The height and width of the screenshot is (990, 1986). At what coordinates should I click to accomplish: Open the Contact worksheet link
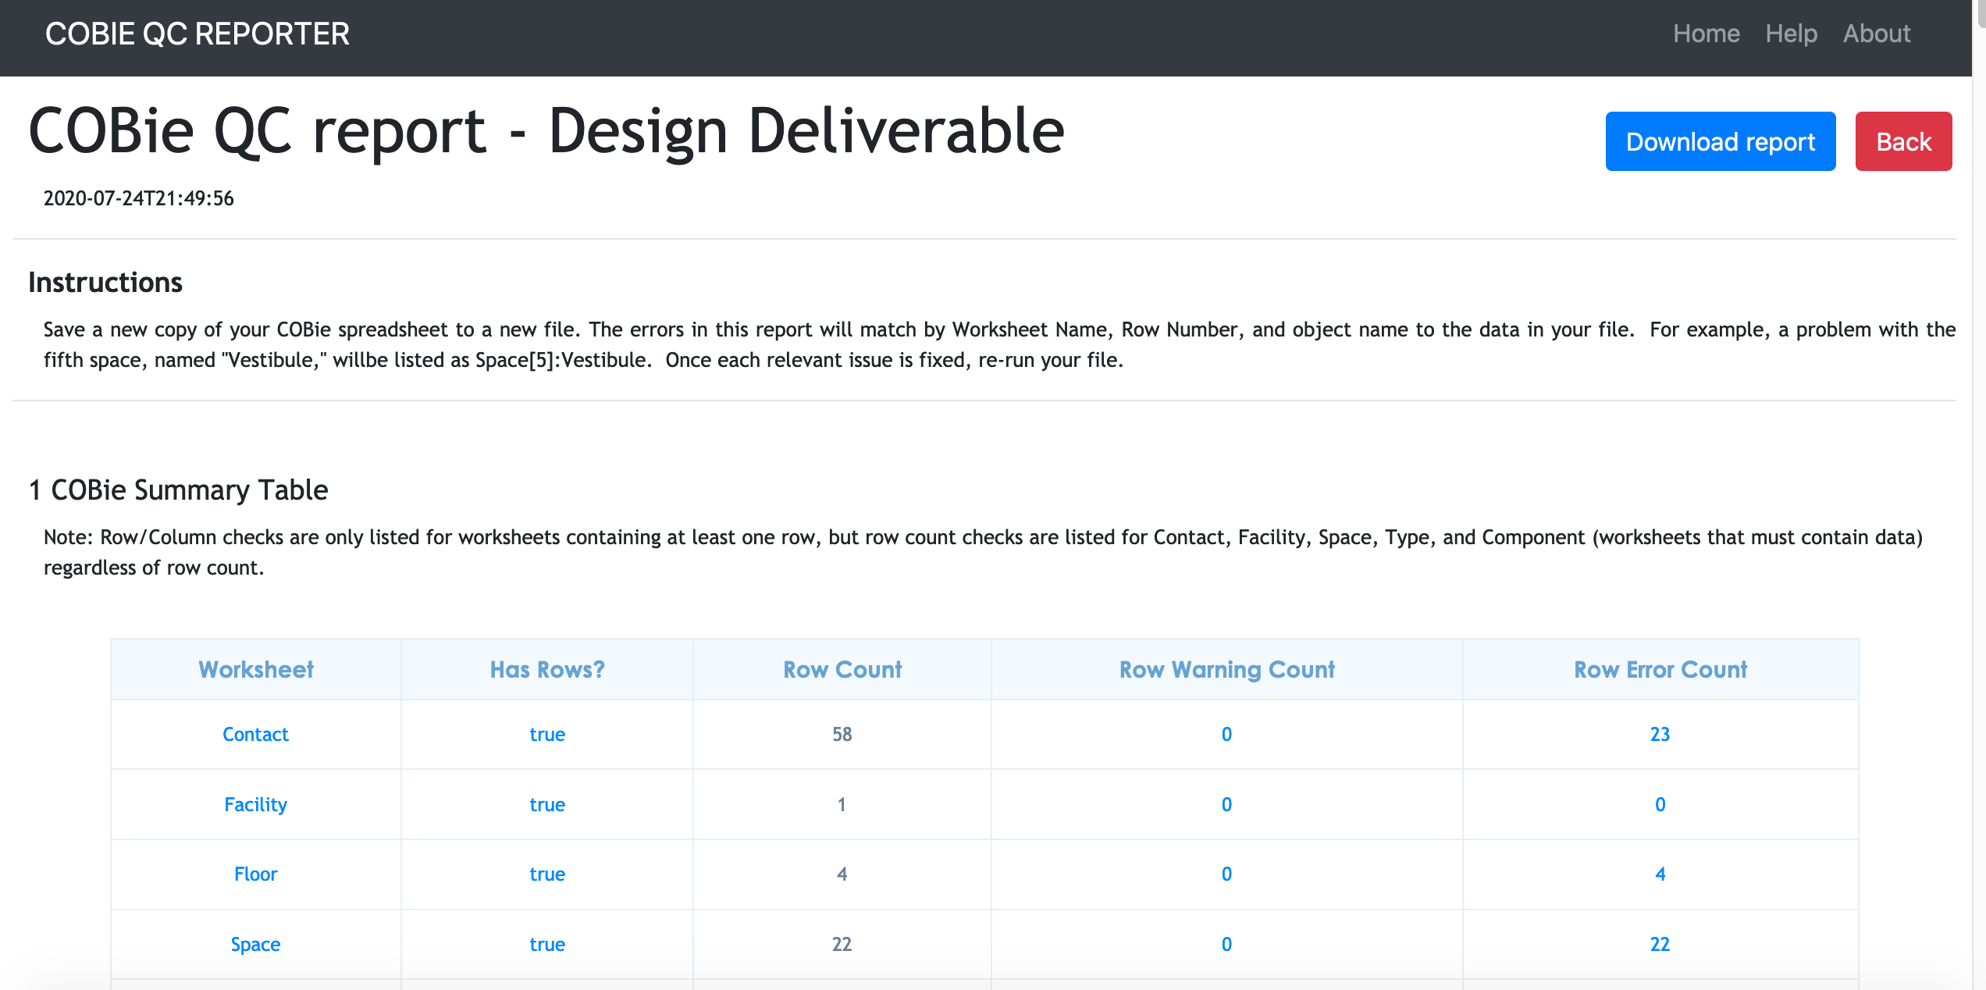click(255, 734)
